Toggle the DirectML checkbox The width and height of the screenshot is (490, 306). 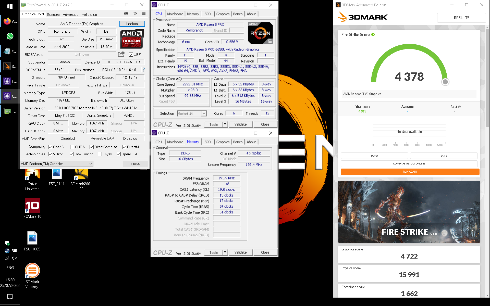click(x=124, y=147)
